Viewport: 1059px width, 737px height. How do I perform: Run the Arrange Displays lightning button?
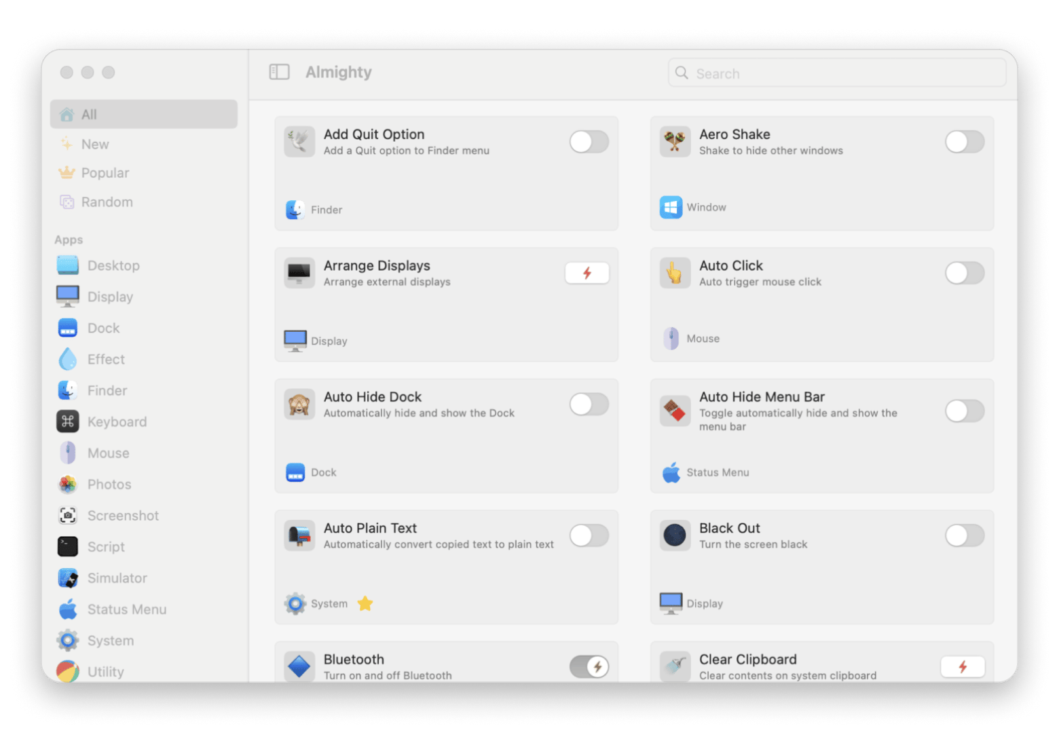(x=587, y=273)
